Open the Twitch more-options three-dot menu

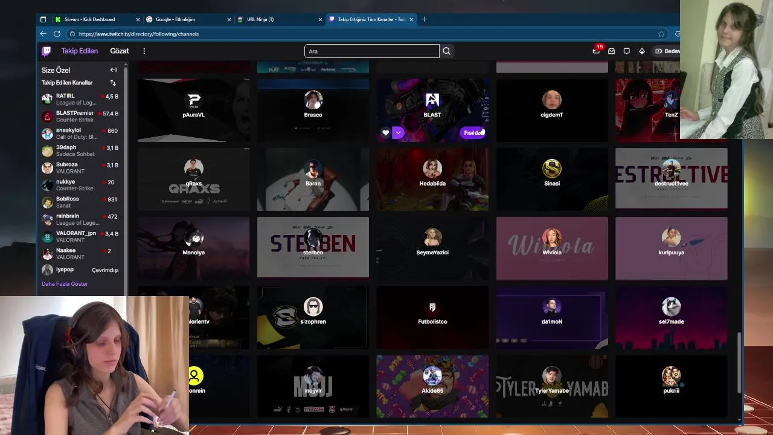coord(144,51)
